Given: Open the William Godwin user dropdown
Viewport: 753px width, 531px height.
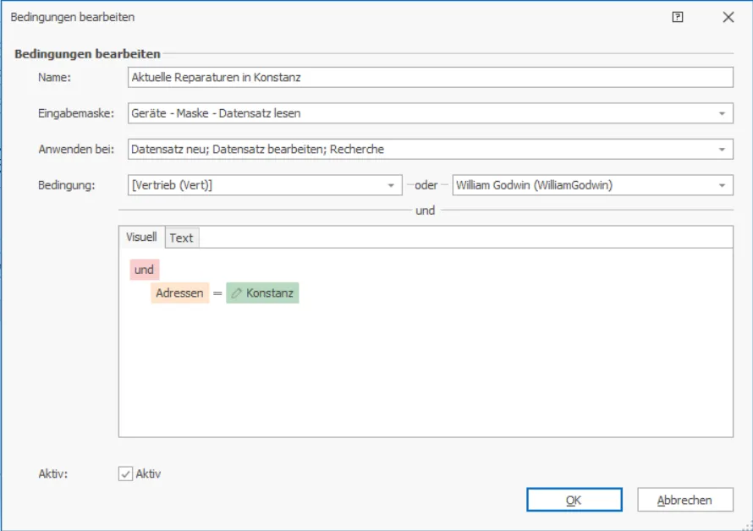Looking at the screenshot, I should (722, 185).
